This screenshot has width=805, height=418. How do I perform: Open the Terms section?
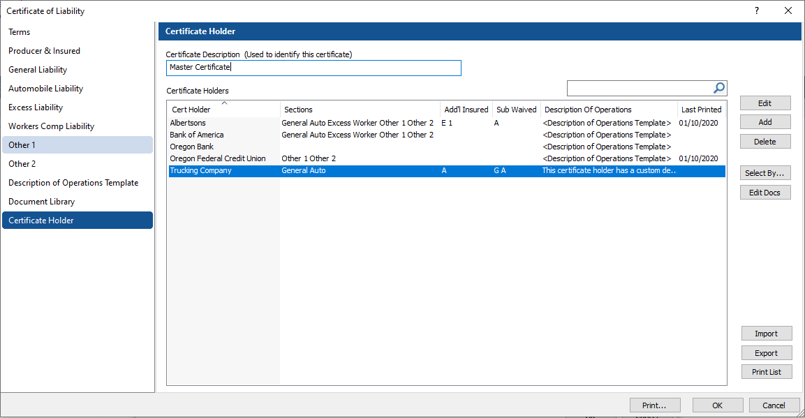(x=77, y=32)
